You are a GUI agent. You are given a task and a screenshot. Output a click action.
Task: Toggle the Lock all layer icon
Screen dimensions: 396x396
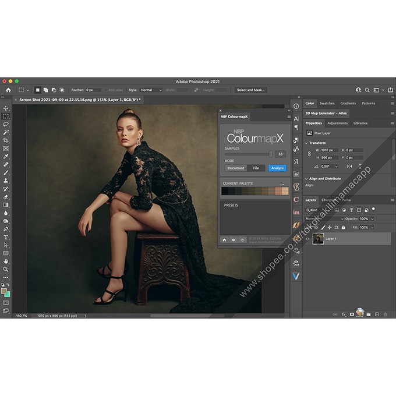click(343, 228)
